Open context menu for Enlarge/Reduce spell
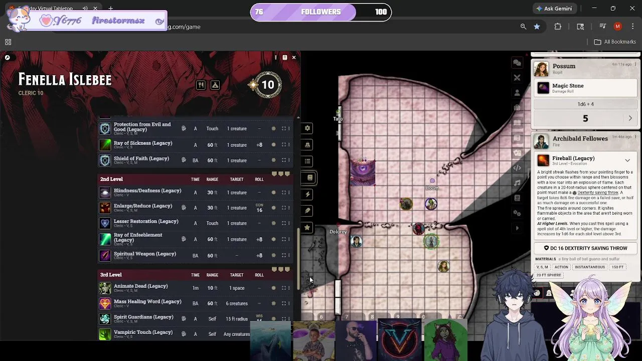642x361 pixels. [289, 208]
